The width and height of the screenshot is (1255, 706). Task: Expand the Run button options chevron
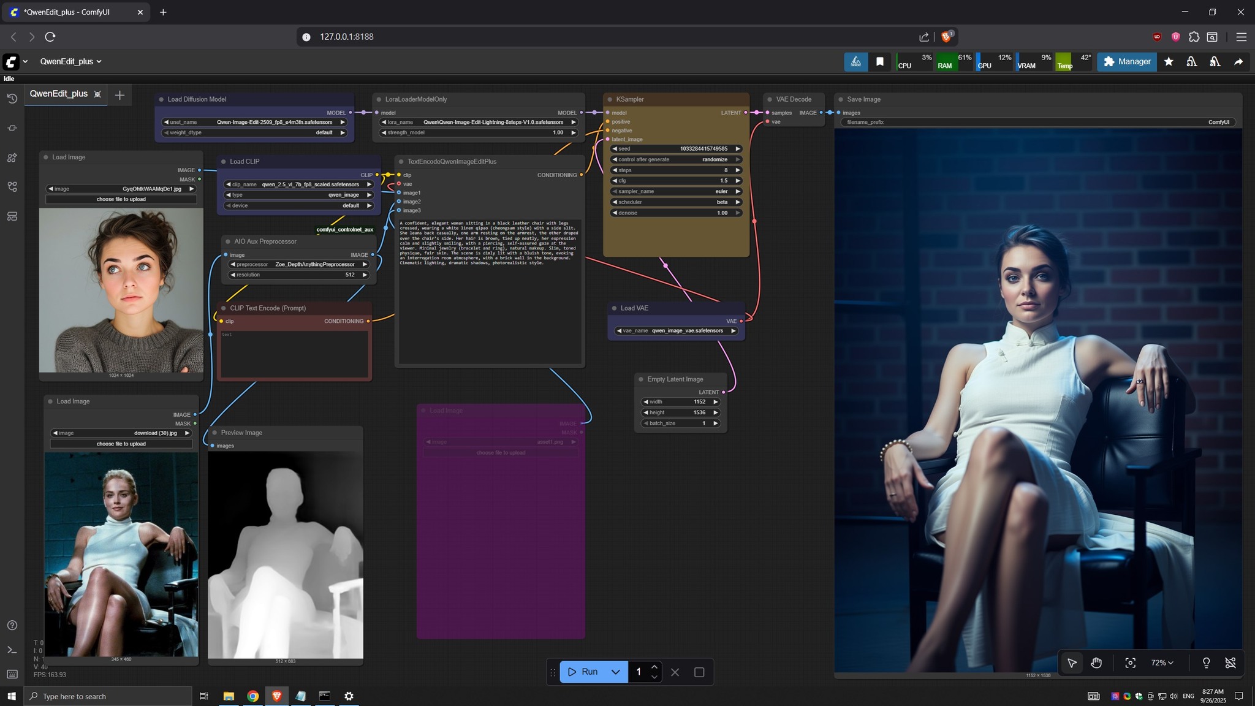click(615, 672)
